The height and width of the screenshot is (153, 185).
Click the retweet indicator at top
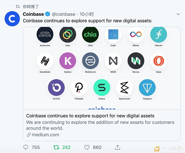[27, 6]
